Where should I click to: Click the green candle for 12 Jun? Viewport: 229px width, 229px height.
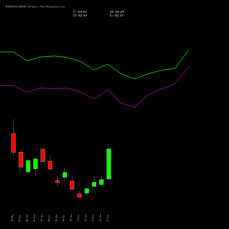coord(87,191)
